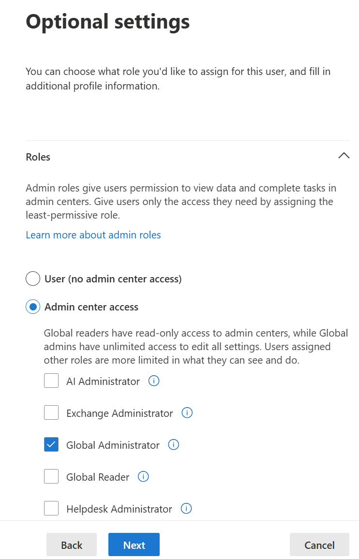Cancel the optional settings dialog
359x559 pixels.
click(x=319, y=545)
